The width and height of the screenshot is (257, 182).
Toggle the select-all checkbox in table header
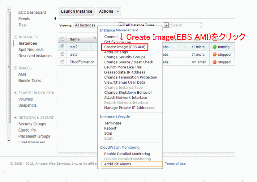(63, 39)
